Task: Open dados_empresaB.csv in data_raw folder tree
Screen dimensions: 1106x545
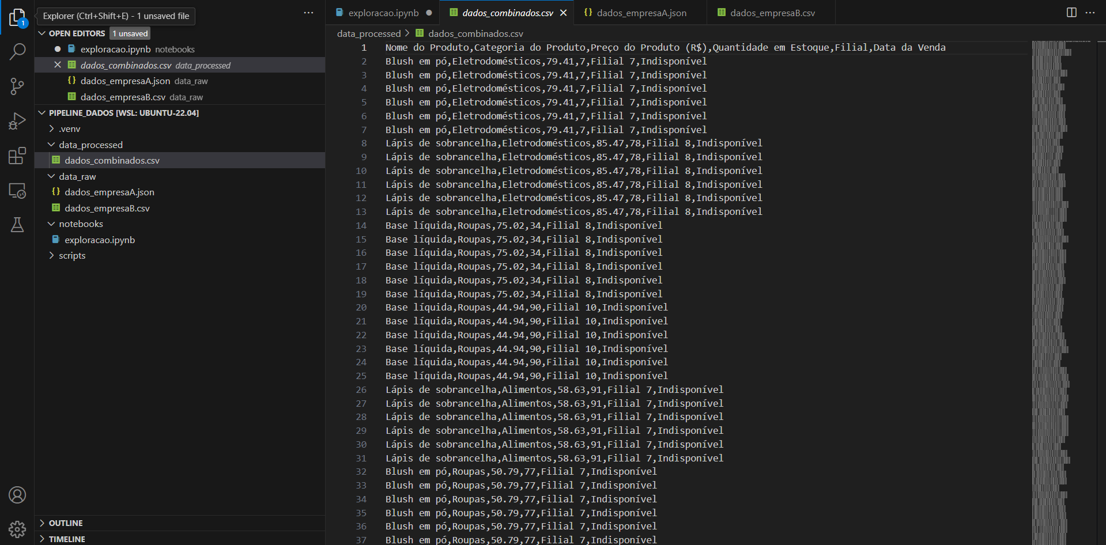Action: [180, 208]
